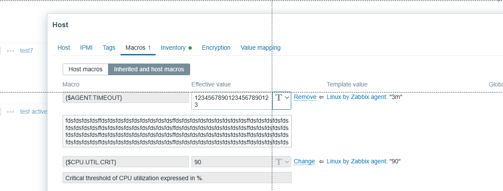Screen dimensions: 503x191
Task: Click Change link for {$CPU.UTIL.CRIT}
Action: coord(304,161)
